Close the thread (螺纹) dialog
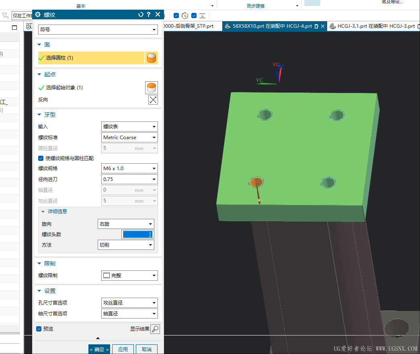420x354 pixels. point(158,14)
